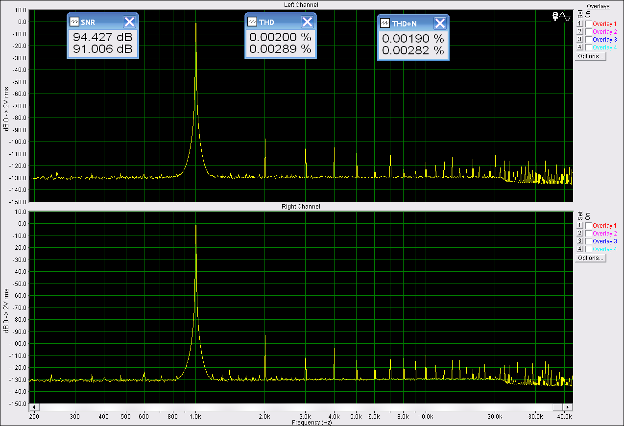Image resolution: width=624 pixels, height=426 pixels.
Task: Close the SNR meter window
Action: click(x=129, y=22)
